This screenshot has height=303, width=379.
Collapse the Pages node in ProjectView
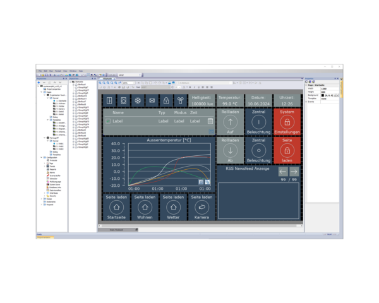(41, 92)
